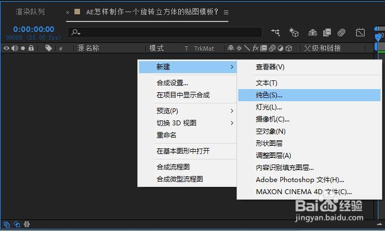Click the 3D layer cube column icon
385x231 pixels.
[x=289, y=48]
